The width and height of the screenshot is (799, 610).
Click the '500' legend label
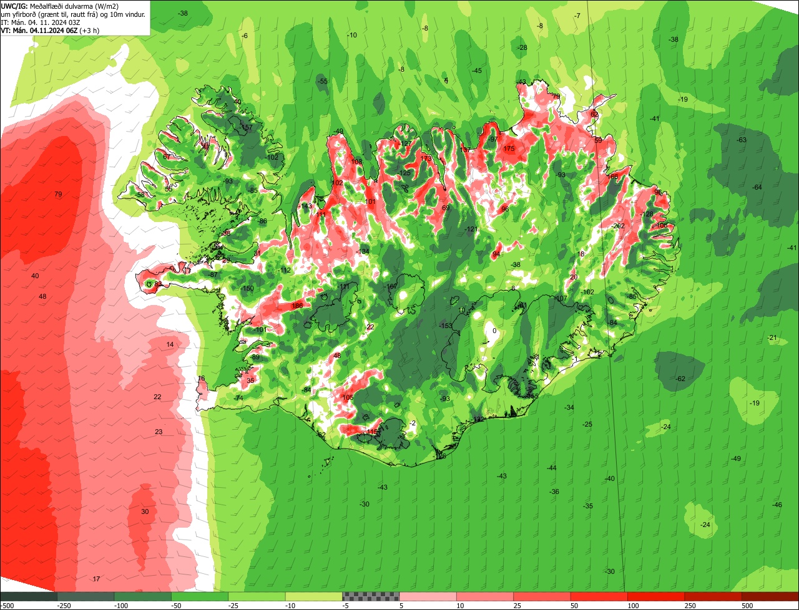tap(747, 606)
